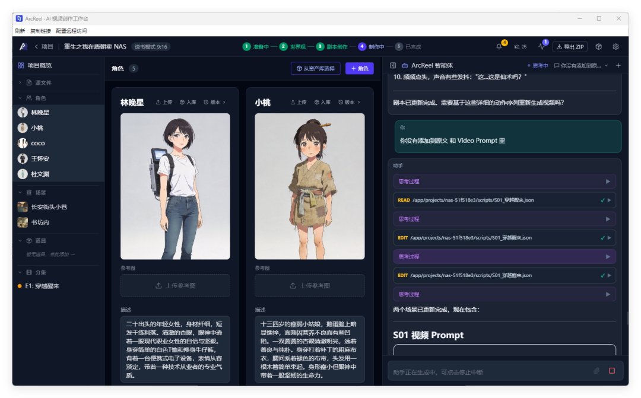Screen dimensions: 641x398
Task: Open the activity pulse icon
Action: 541,47
